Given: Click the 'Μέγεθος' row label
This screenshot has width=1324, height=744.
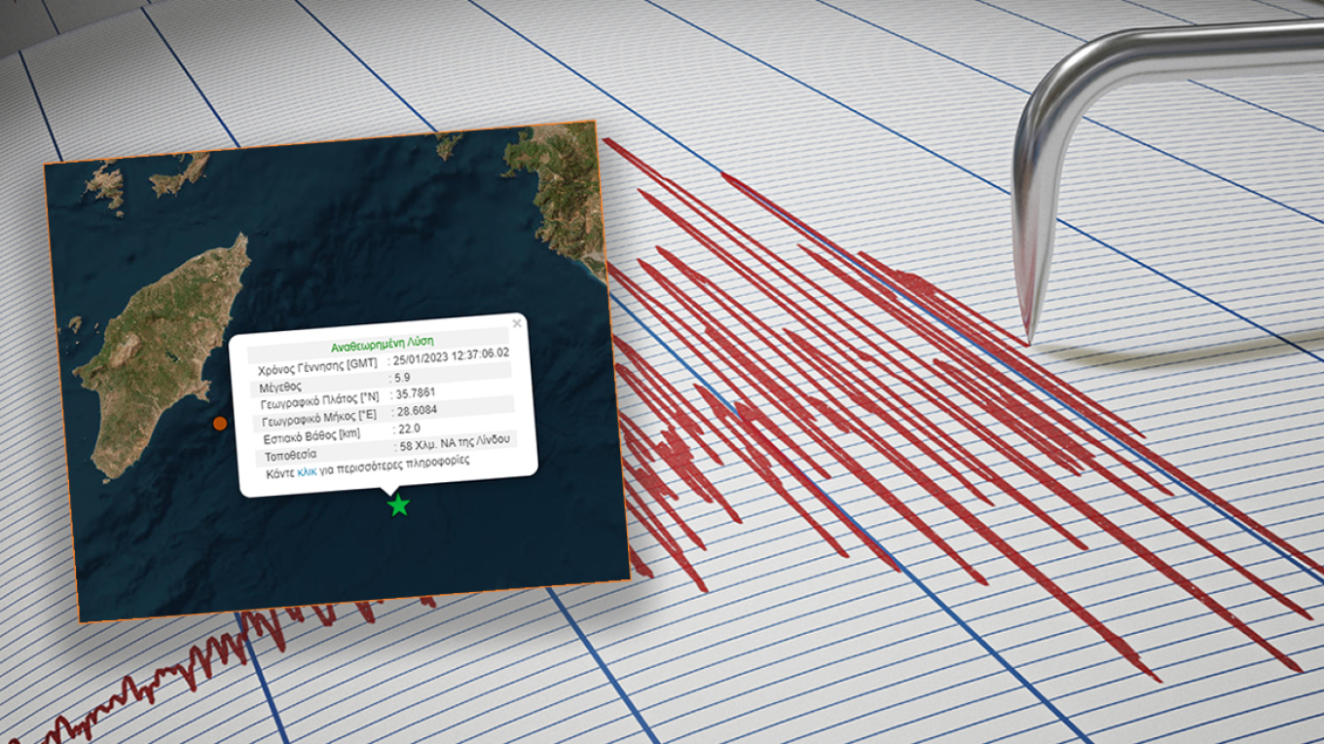Looking at the screenshot, I should [x=281, y=388].
